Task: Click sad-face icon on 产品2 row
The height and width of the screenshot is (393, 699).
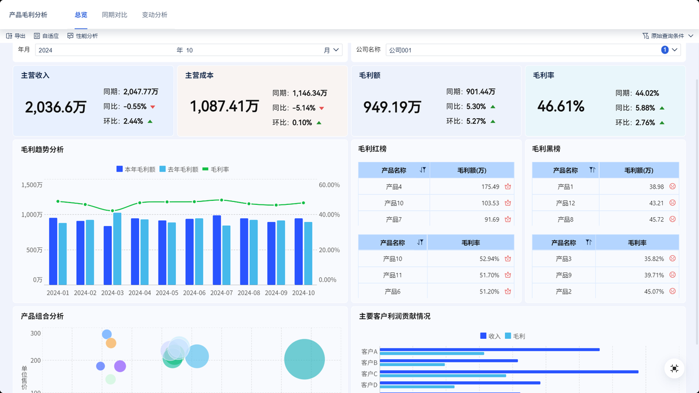Action: point(672,291)
